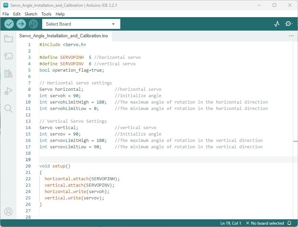This screenshot has height=227, width=298.
Task: Open the Tools menu
Action: [x=47, y=14]
